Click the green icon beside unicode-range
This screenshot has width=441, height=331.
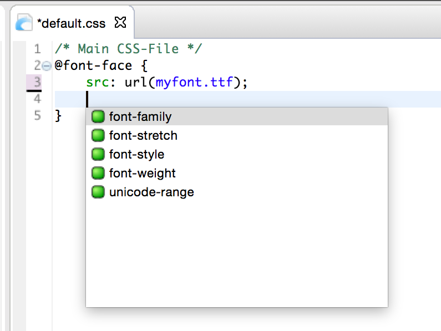98,192
